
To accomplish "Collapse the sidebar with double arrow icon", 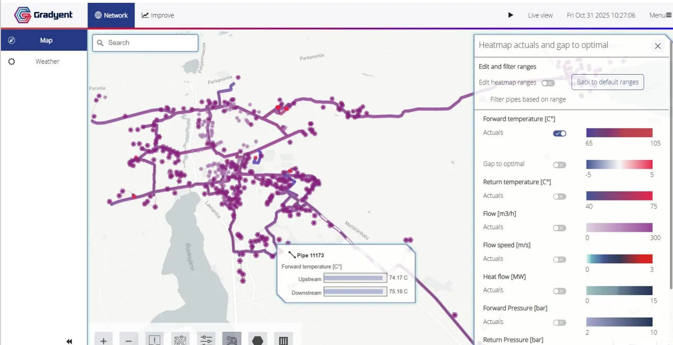I will 69,341.
